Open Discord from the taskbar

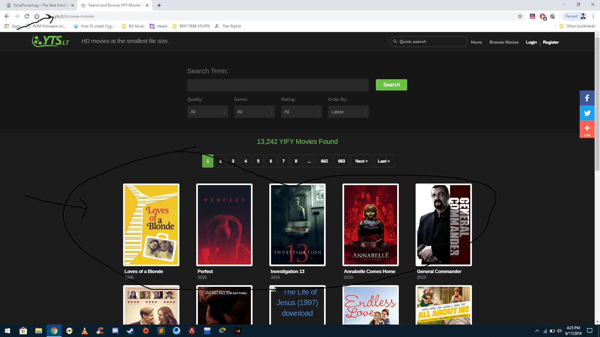pyautogui.click(x=115, y=331)
